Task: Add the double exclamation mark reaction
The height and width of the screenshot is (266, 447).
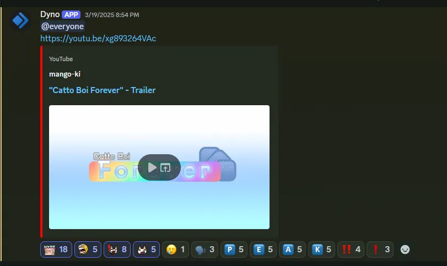Action: point(351,249)
